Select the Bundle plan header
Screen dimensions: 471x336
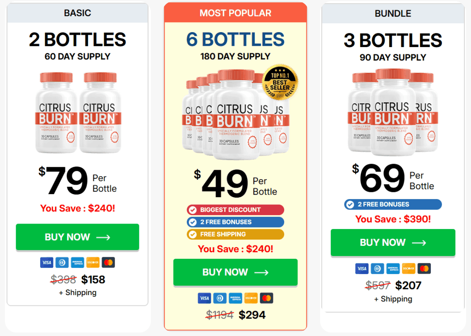pos(393,13)
